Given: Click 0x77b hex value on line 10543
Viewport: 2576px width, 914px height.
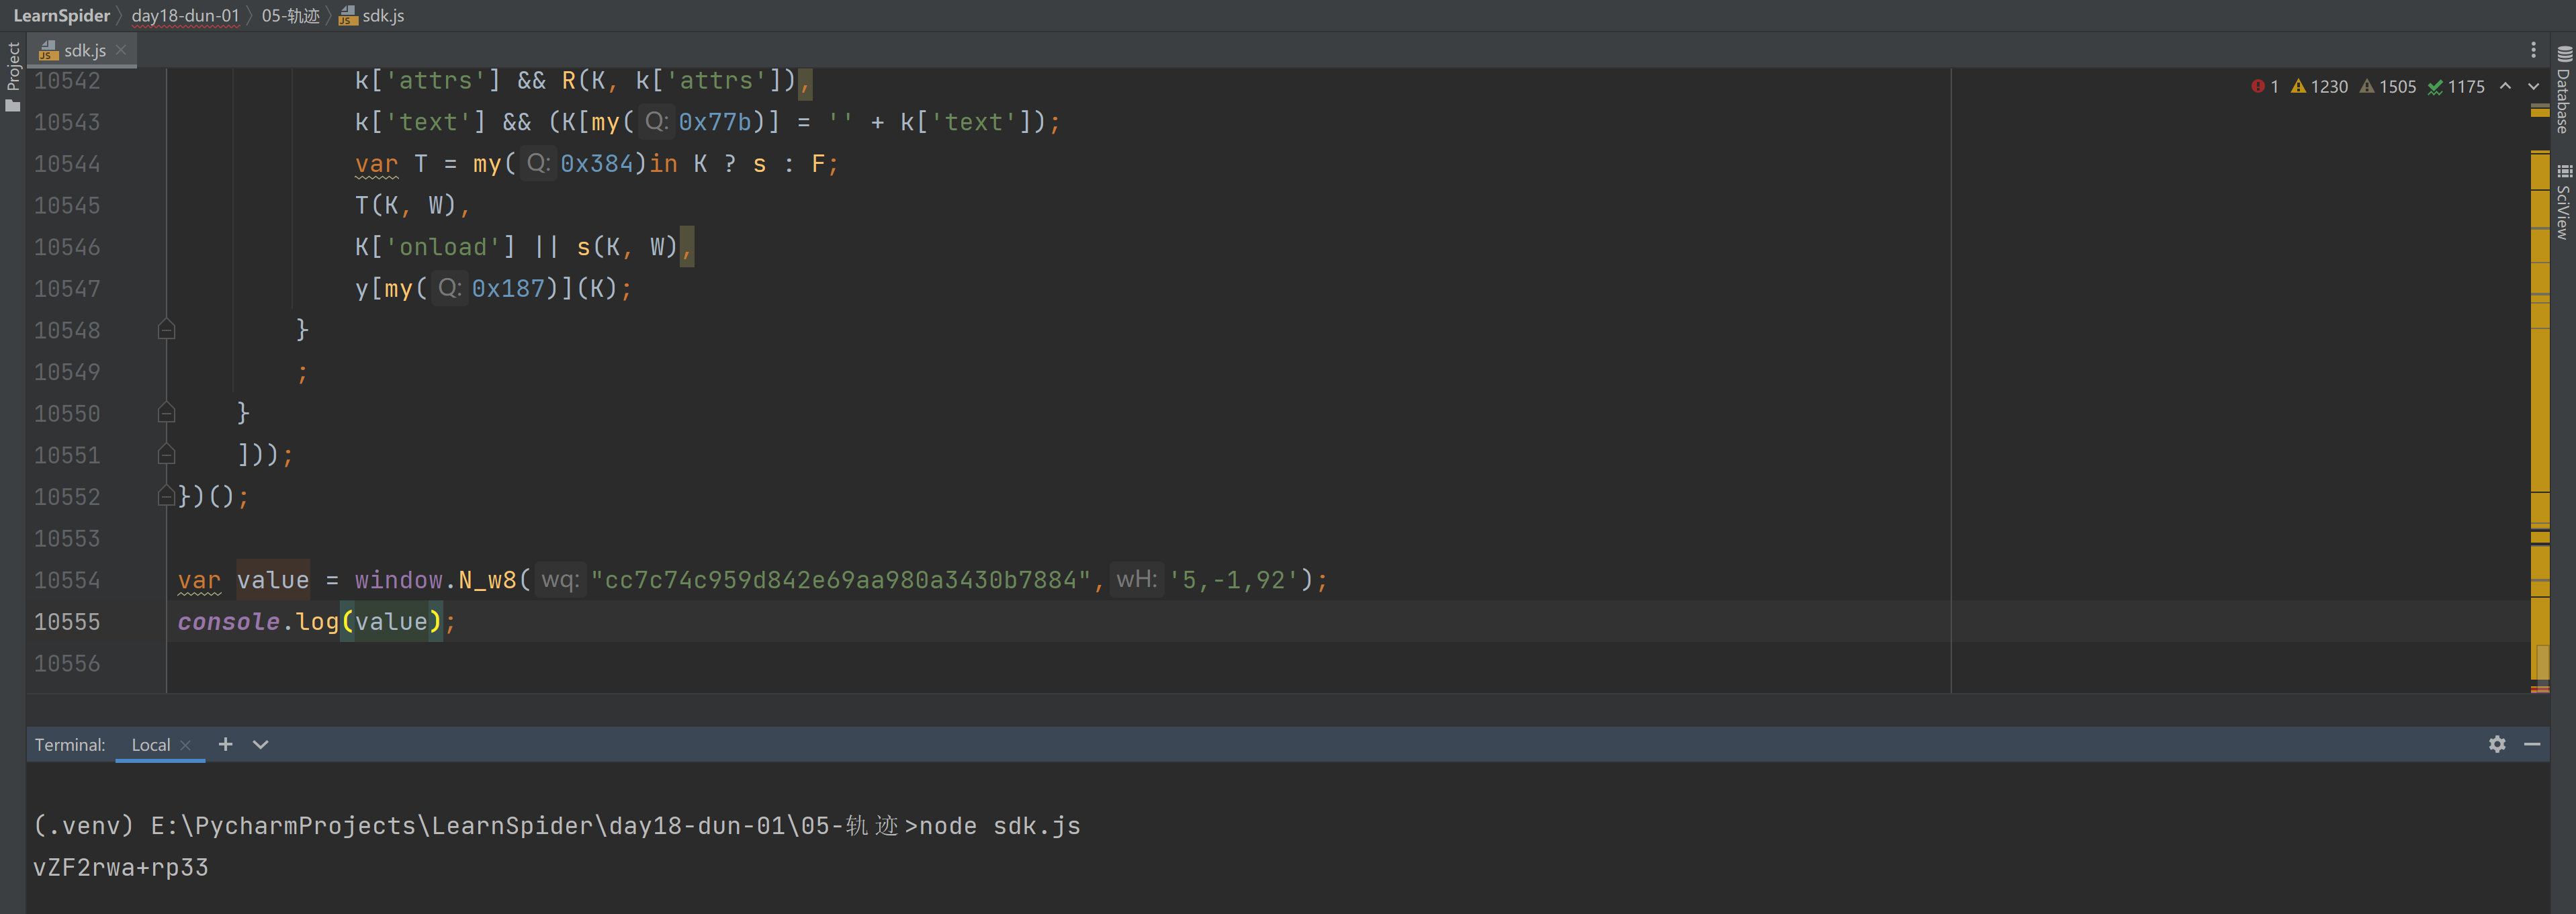Looking at the screenshot, I should pyautogui.click(x=716, y=122).
